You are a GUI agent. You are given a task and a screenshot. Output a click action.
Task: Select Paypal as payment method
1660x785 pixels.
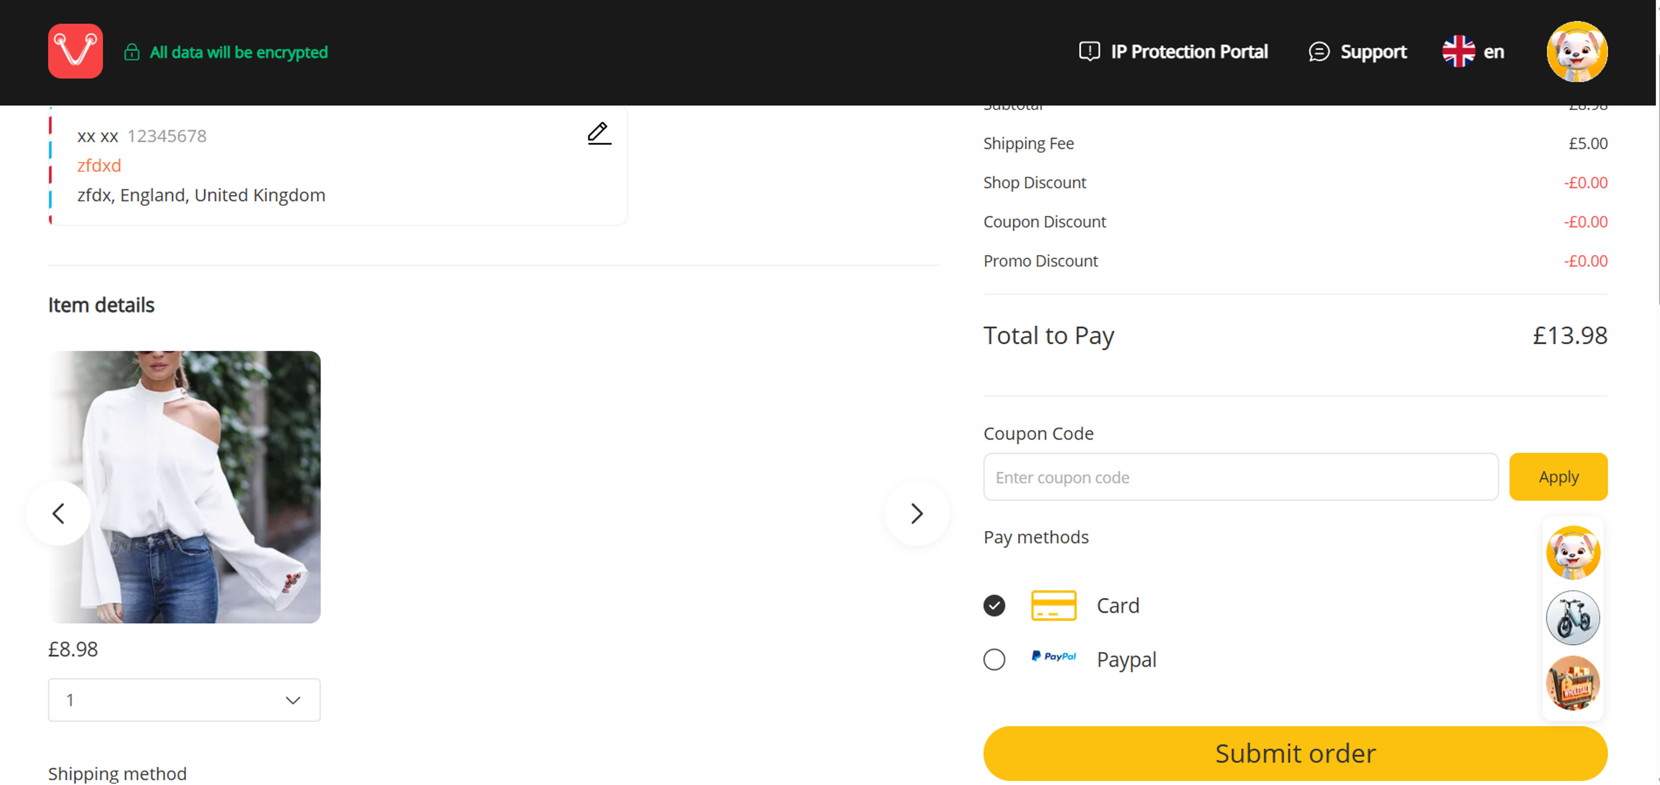[994, 659]
